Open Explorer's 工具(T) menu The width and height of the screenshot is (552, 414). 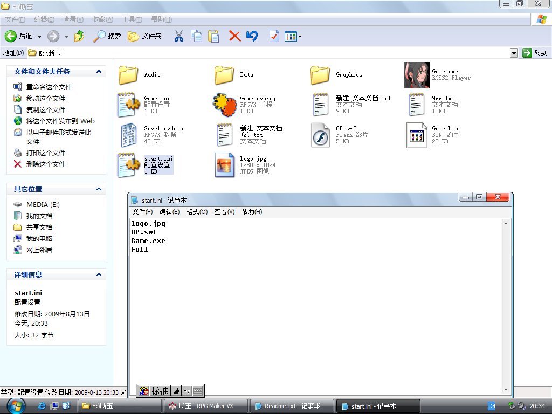click(x=132, y=19)
